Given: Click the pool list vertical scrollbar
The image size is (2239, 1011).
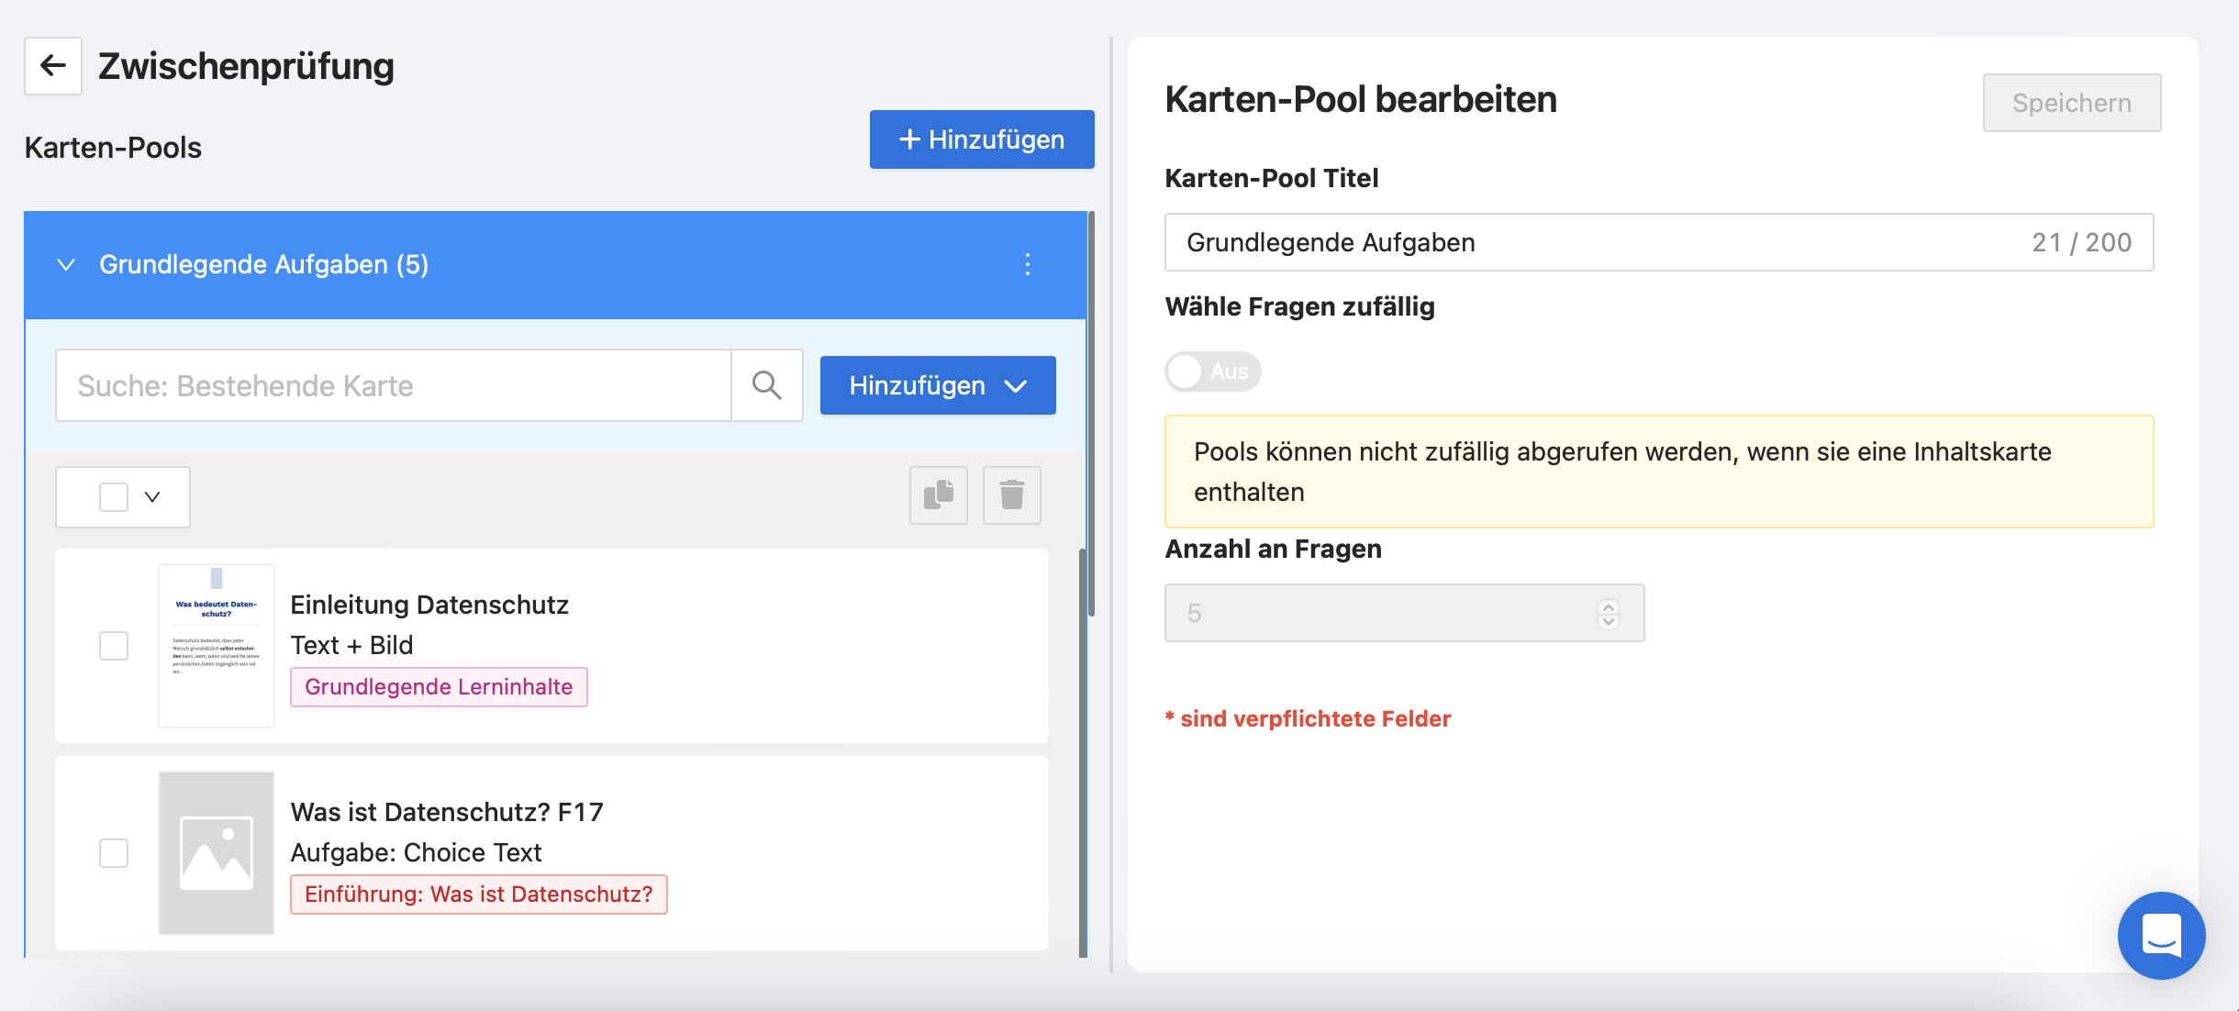Looking at the screenshot, I should pos(1091,413).
